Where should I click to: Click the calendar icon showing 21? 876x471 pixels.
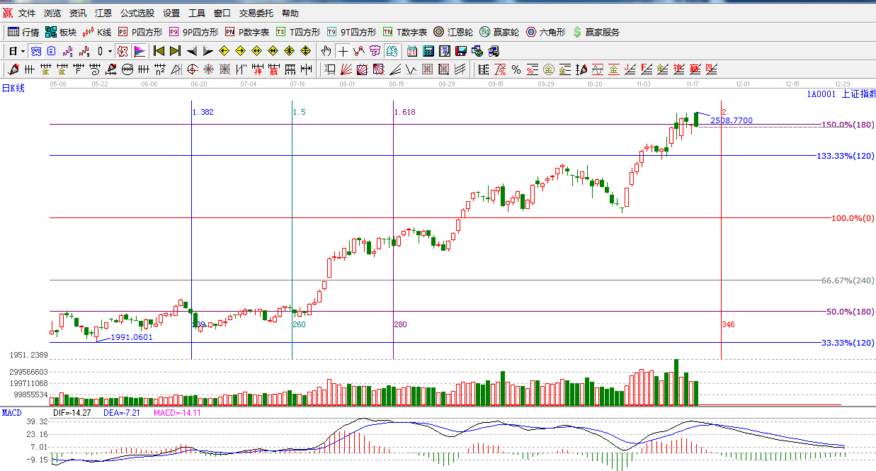pos(411,51)
